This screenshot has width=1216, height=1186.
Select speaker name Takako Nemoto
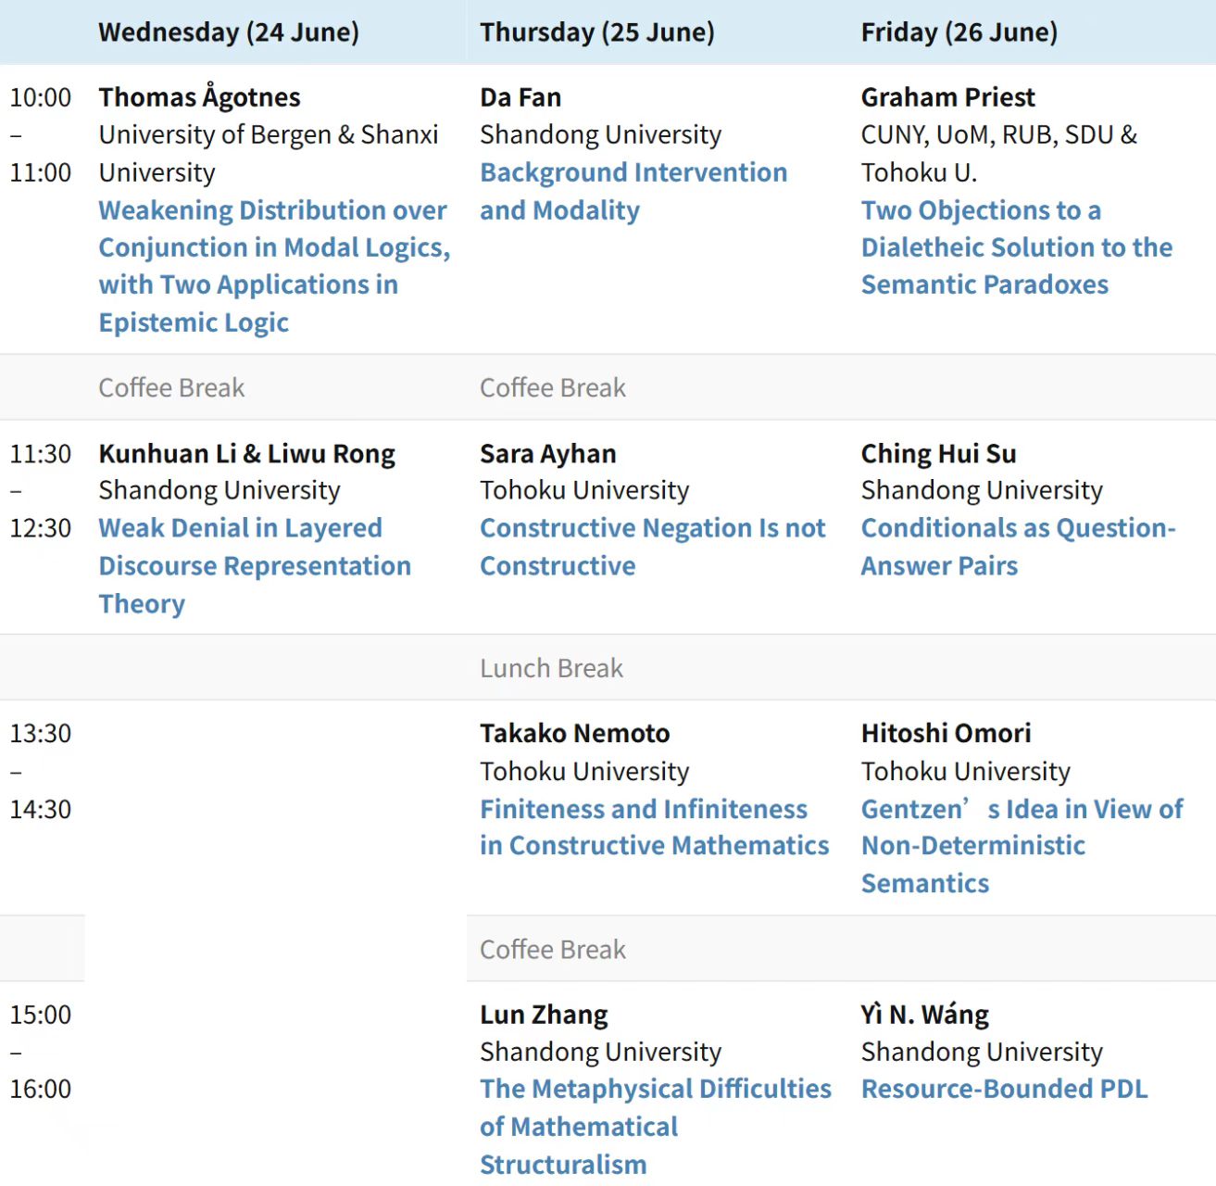point(575,733)
